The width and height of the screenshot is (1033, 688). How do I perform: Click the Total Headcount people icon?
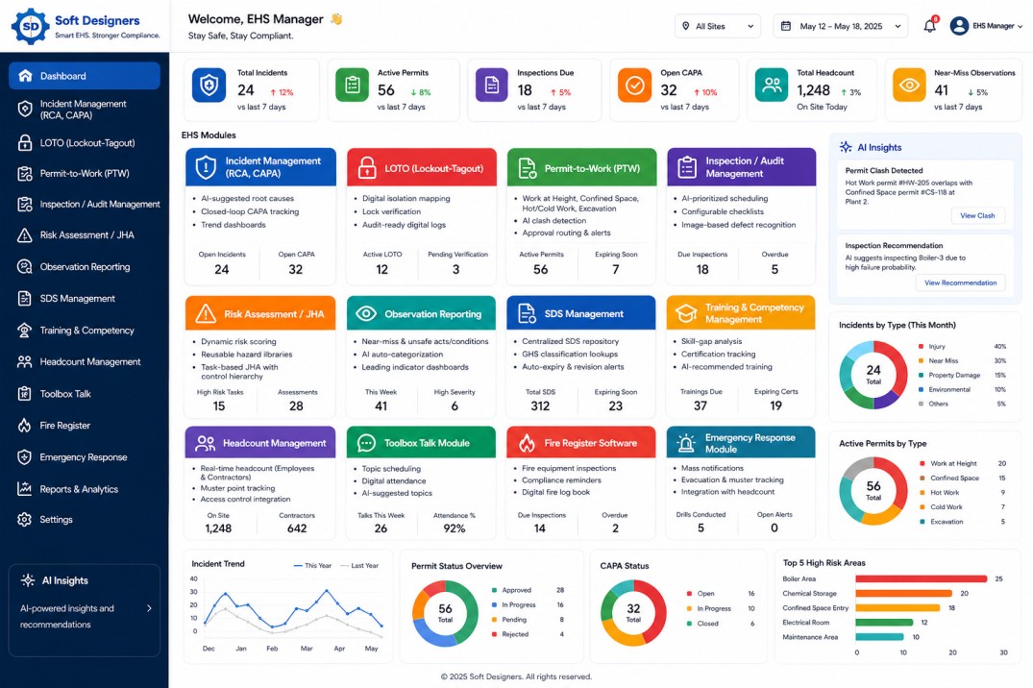[772, 85]
